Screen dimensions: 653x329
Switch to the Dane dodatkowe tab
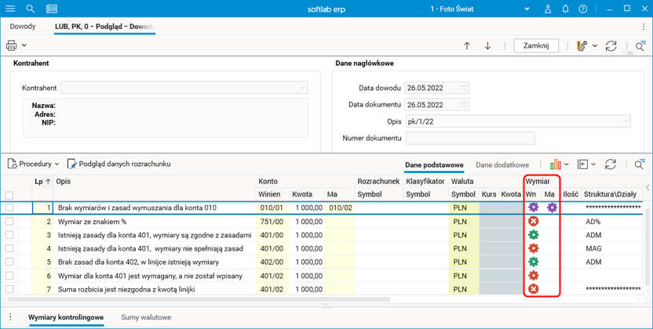(x=502, y=165)
